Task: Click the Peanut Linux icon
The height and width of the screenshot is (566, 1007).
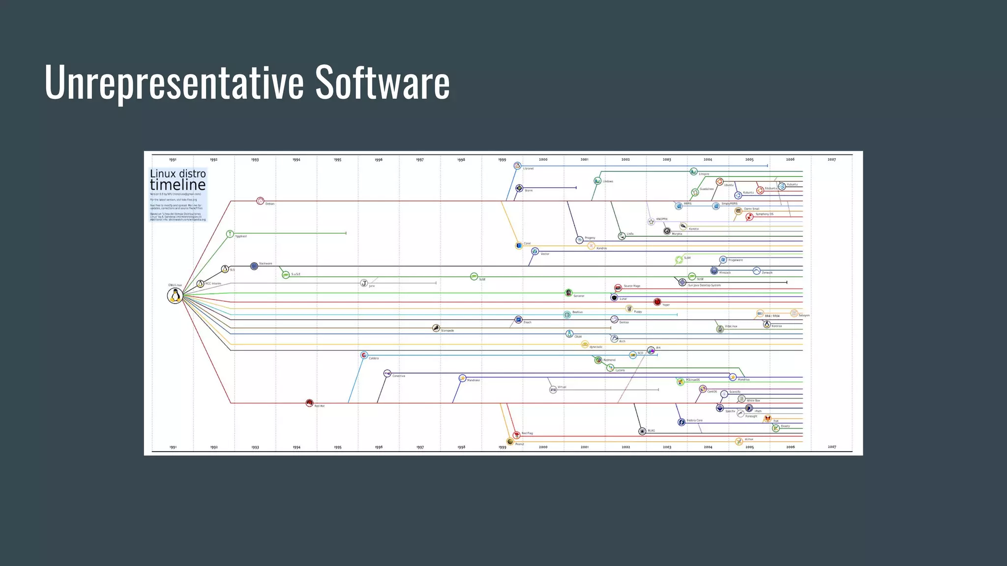Action: click(510, 442)
